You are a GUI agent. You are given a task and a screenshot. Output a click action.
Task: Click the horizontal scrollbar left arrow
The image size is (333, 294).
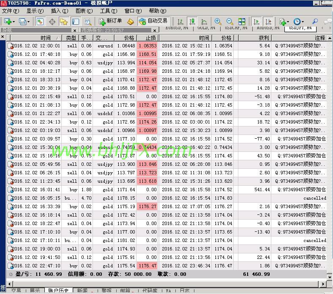[x=9, y=283]
